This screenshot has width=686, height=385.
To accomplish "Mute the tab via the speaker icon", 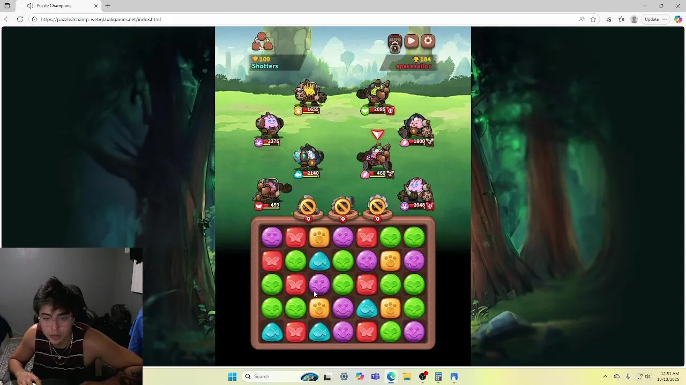I will coord(30,6).
